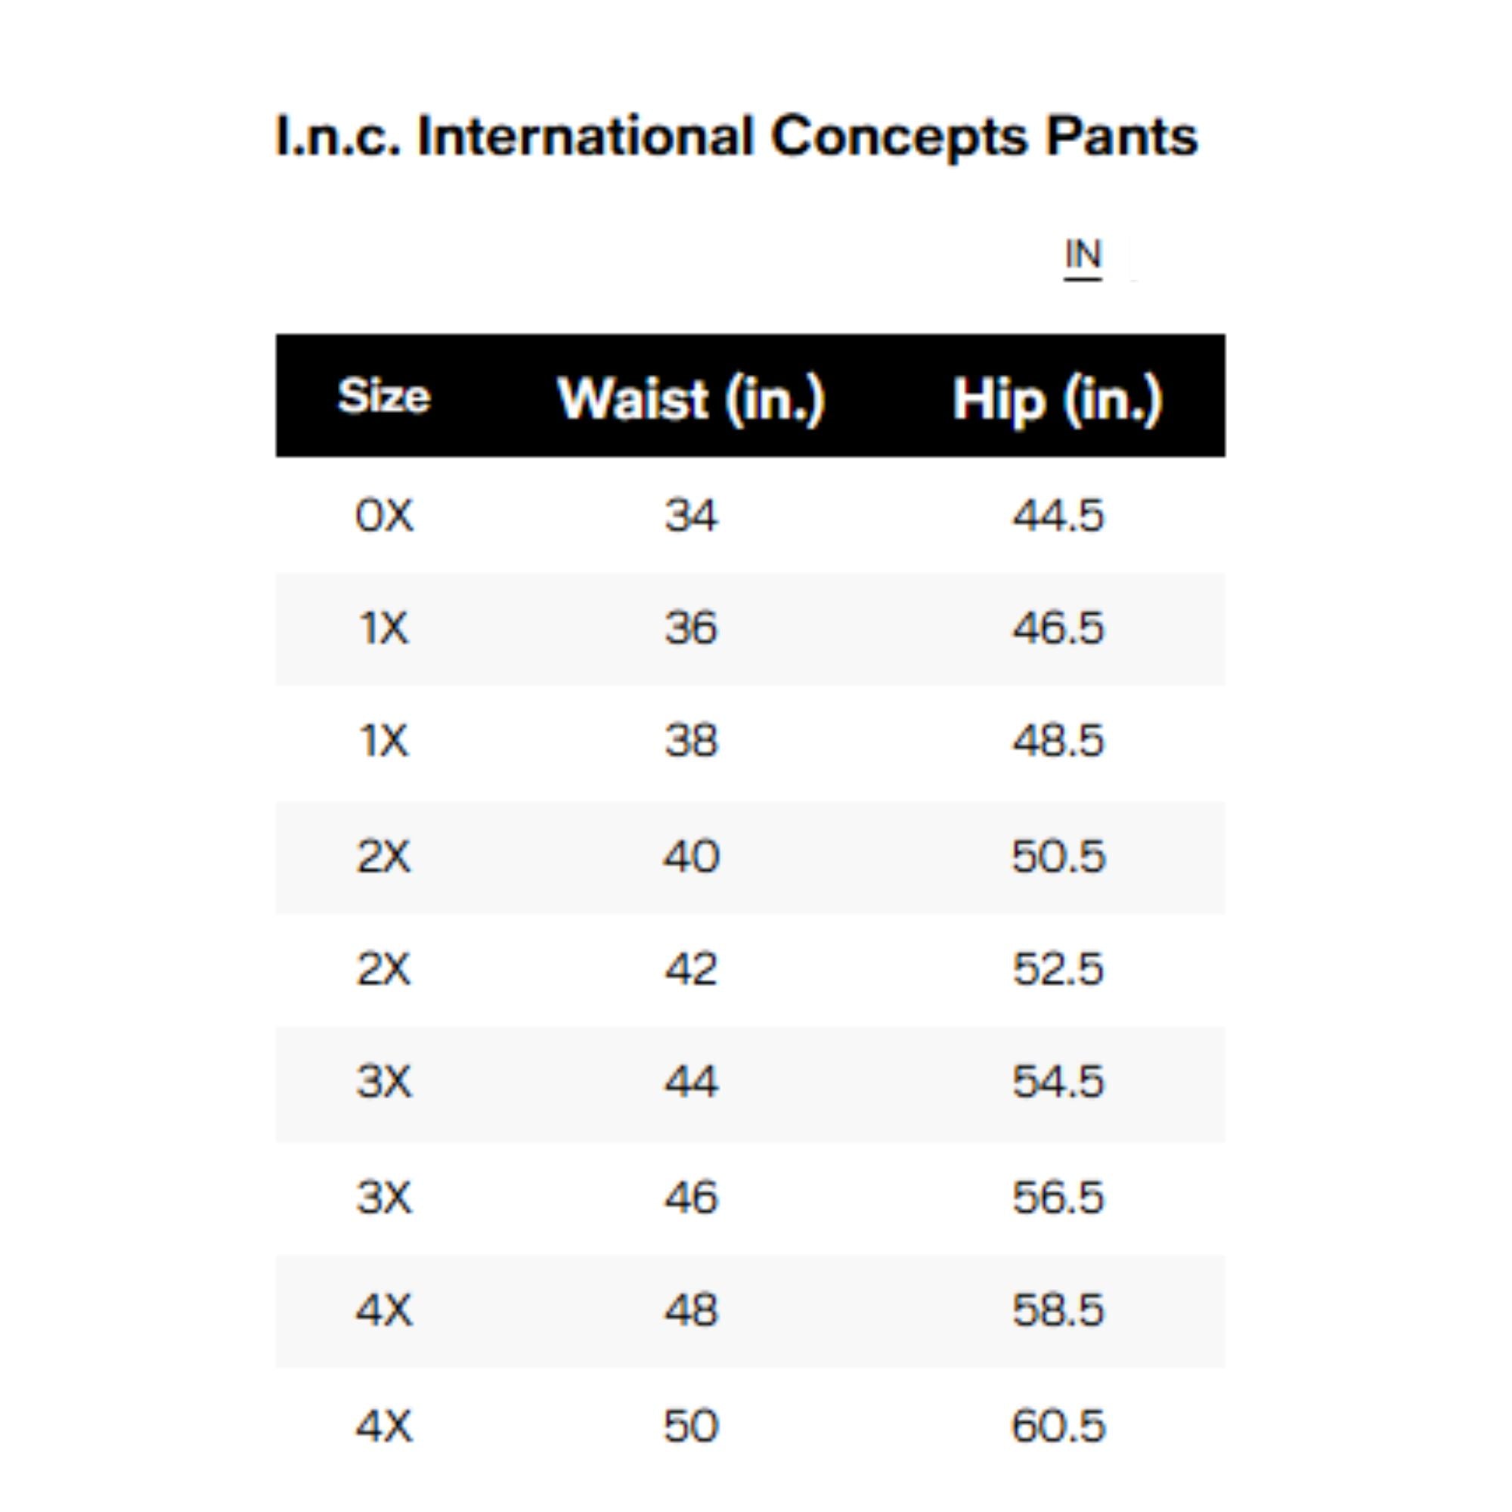Click hip measurement 52.5

[x=1058, y=970]
